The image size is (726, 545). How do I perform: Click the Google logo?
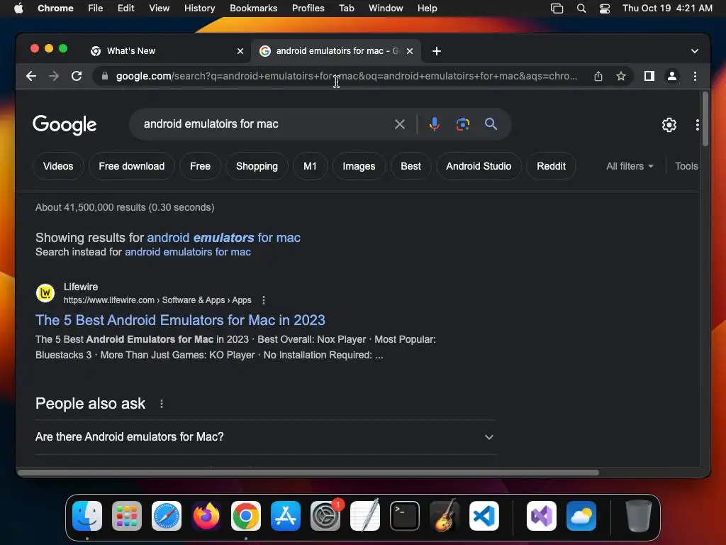(65, 125)
